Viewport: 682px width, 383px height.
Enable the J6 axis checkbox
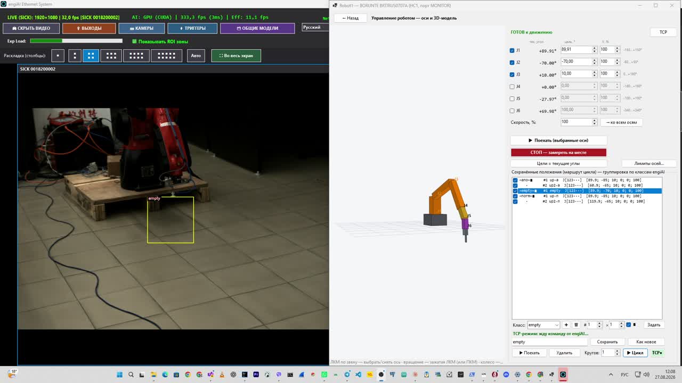click(512, 111)
